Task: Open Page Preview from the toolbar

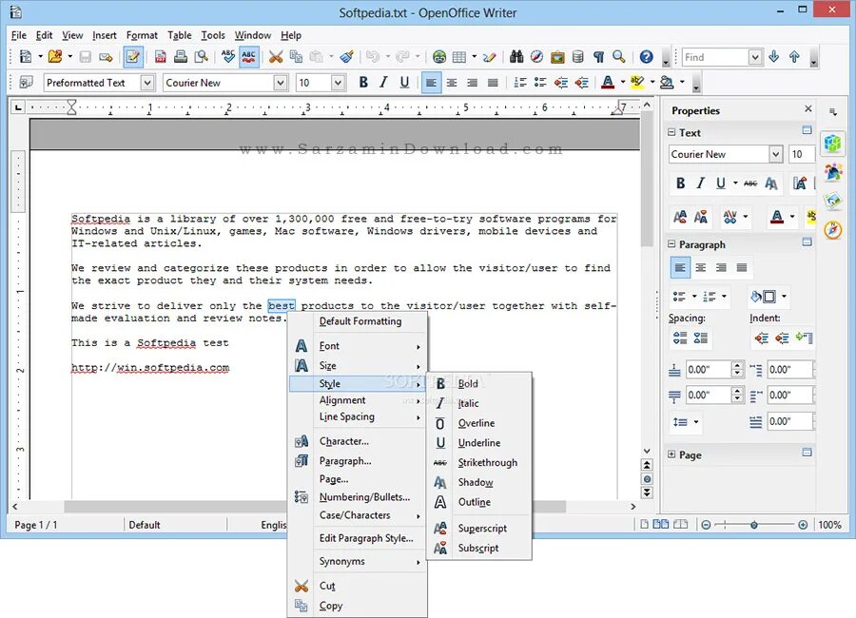Action: tap(202, 57)
